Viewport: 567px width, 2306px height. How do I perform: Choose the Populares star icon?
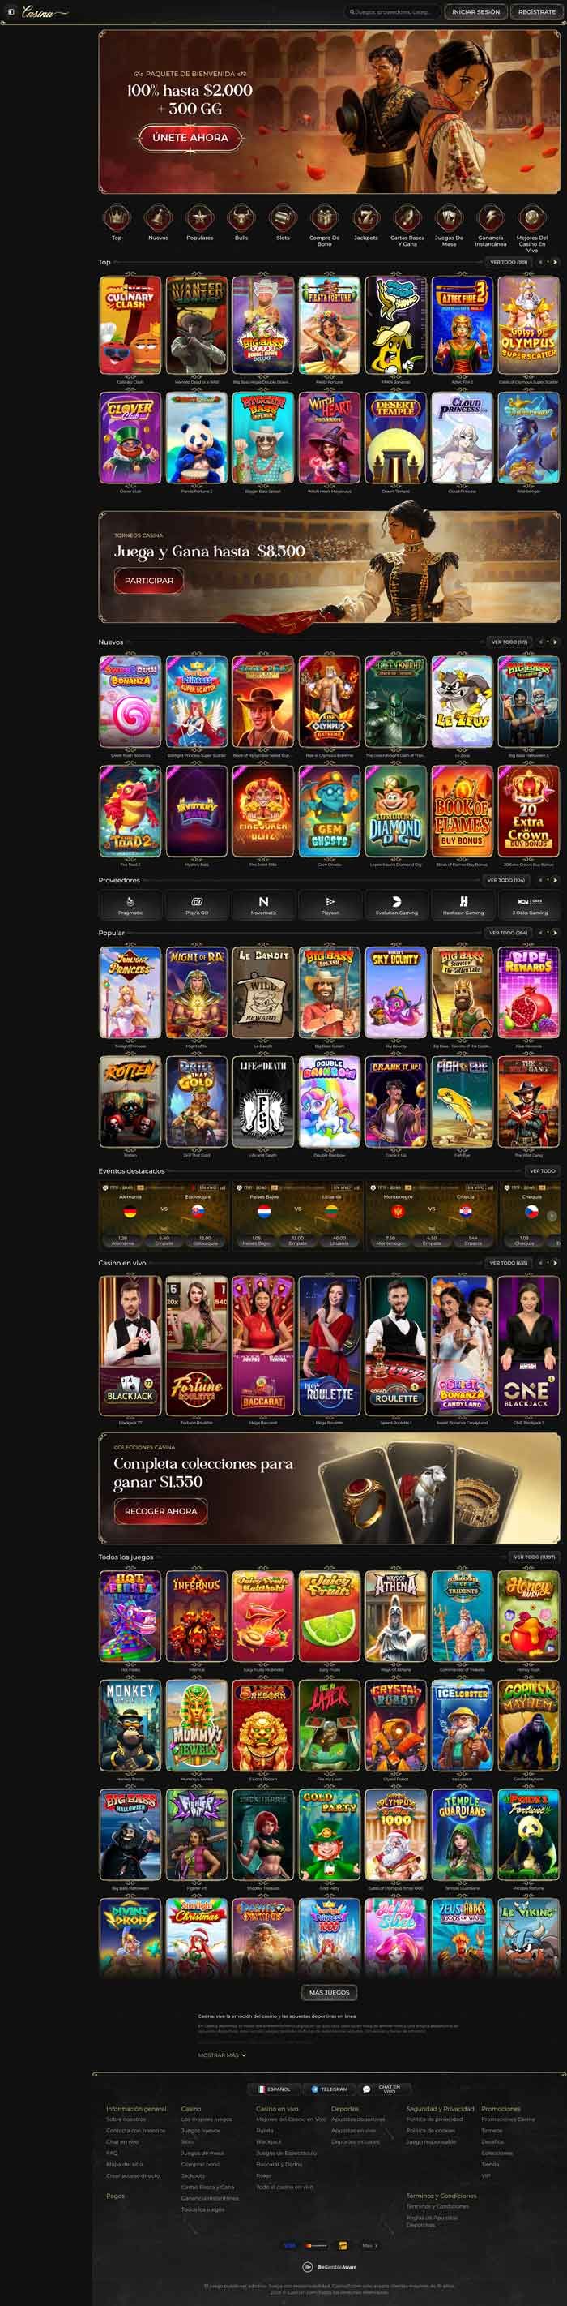199,217
